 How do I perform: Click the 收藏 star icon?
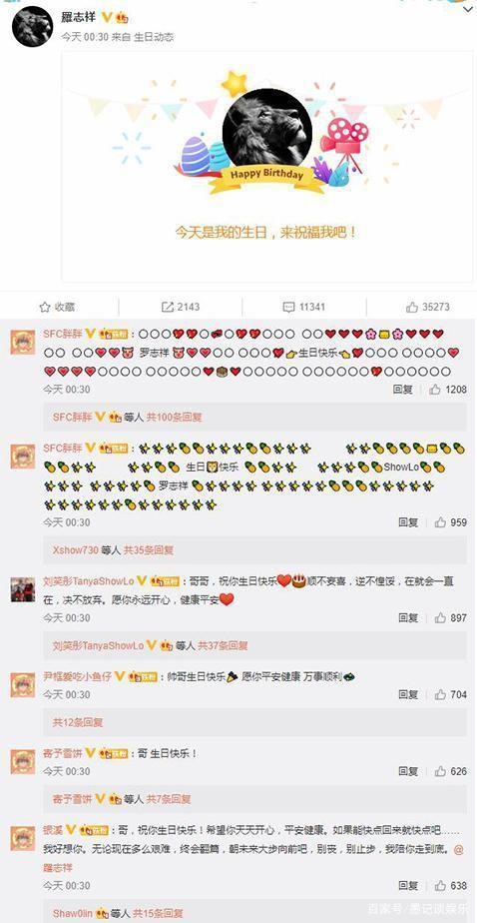[x=45, y=307]
